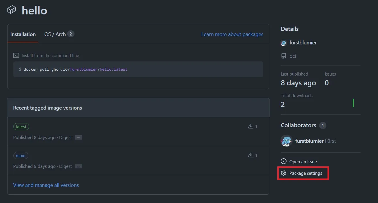Expand the Digest ellipsis for the latest tag
This screenshot has width=378, height=203.
tap(78, 138)
